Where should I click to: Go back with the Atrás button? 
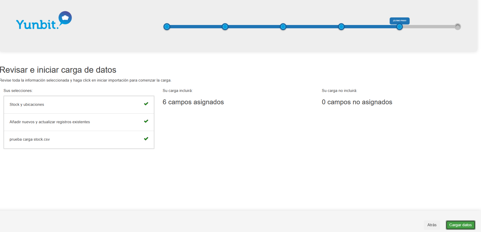[432, 225]
